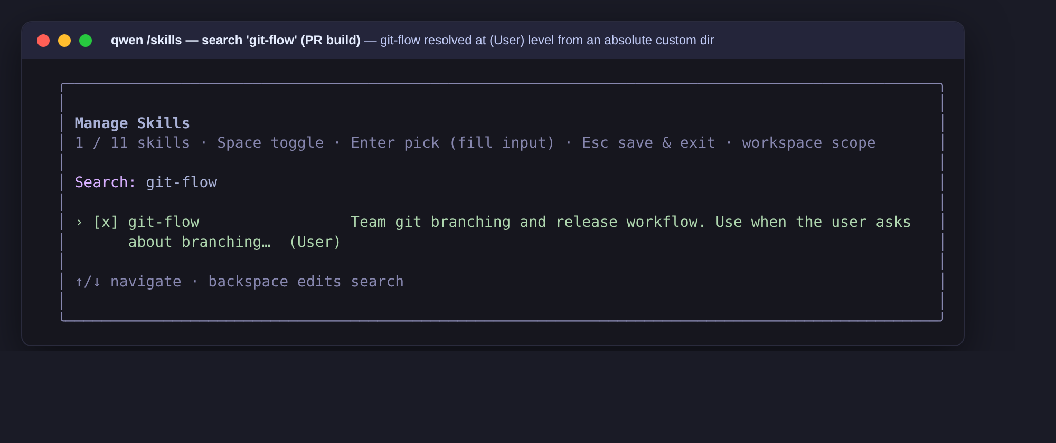
Task: Click the 'Enter pick (fill input)' hint
Action: [x=452, y=143]
